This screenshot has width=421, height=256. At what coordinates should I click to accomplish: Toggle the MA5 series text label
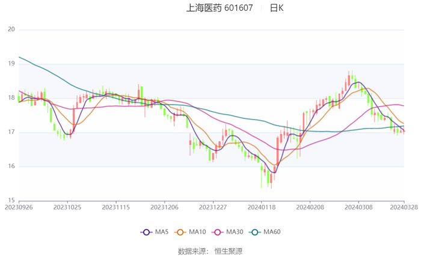pyautogui.click(x=161, y=232)
